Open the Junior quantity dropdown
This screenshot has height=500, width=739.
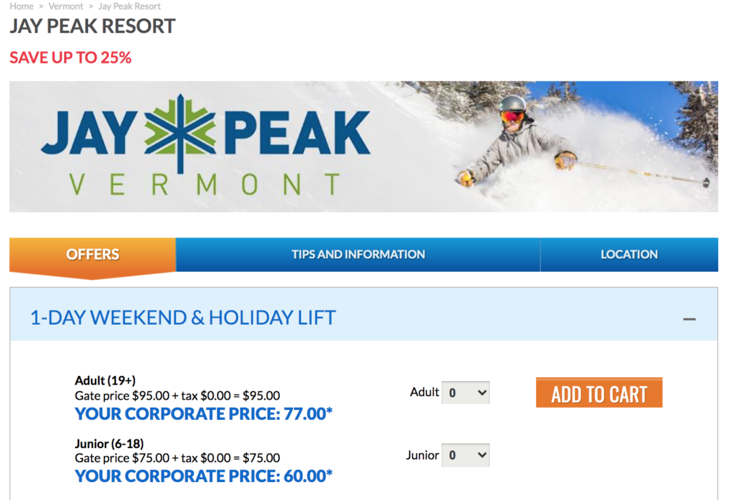pyautogui.click(x=465, y=455)
